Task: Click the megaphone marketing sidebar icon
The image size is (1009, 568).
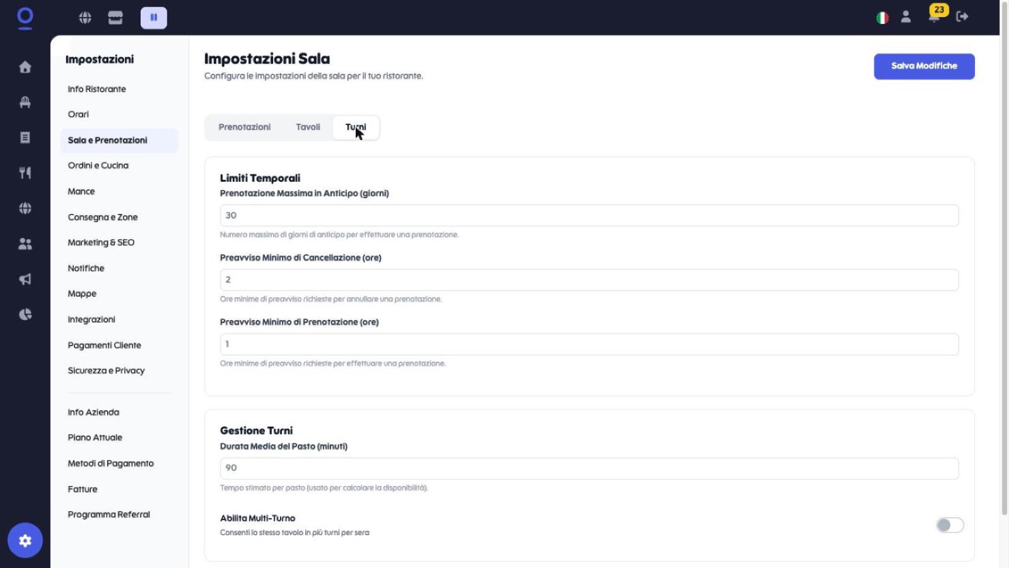Action: click(25, 279)
